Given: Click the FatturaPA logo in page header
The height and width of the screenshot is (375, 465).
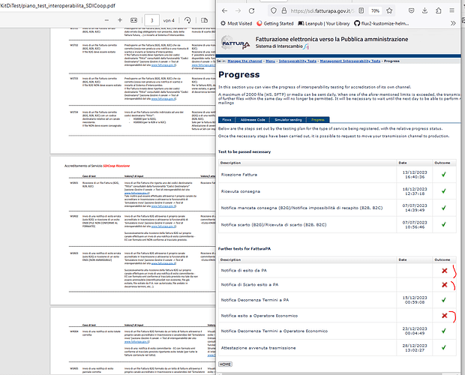Looking at the screenshot, I should tap(235, 43).
